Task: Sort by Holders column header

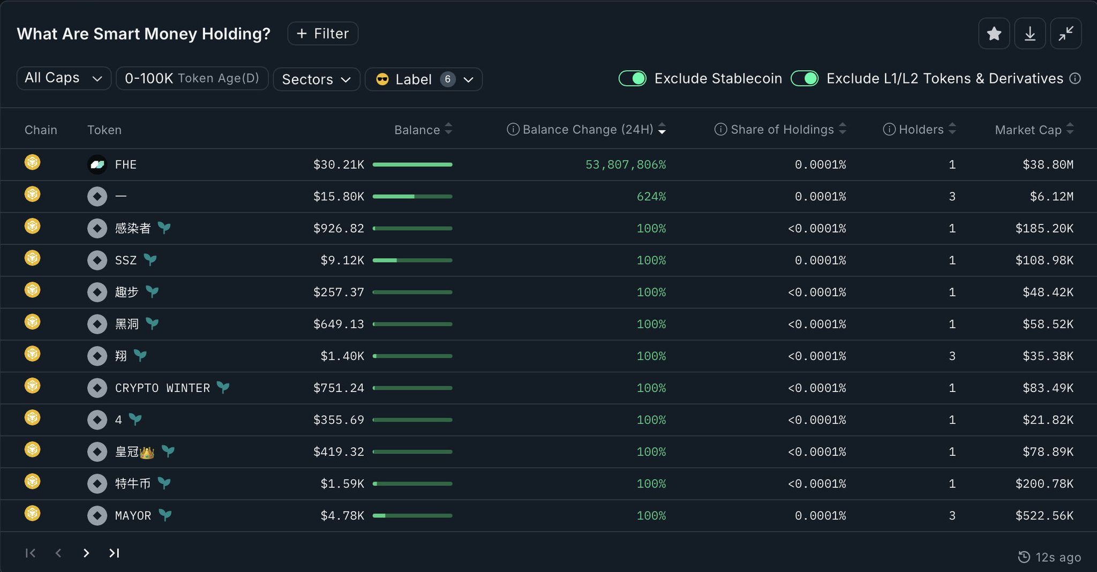Action: [920, 130]
